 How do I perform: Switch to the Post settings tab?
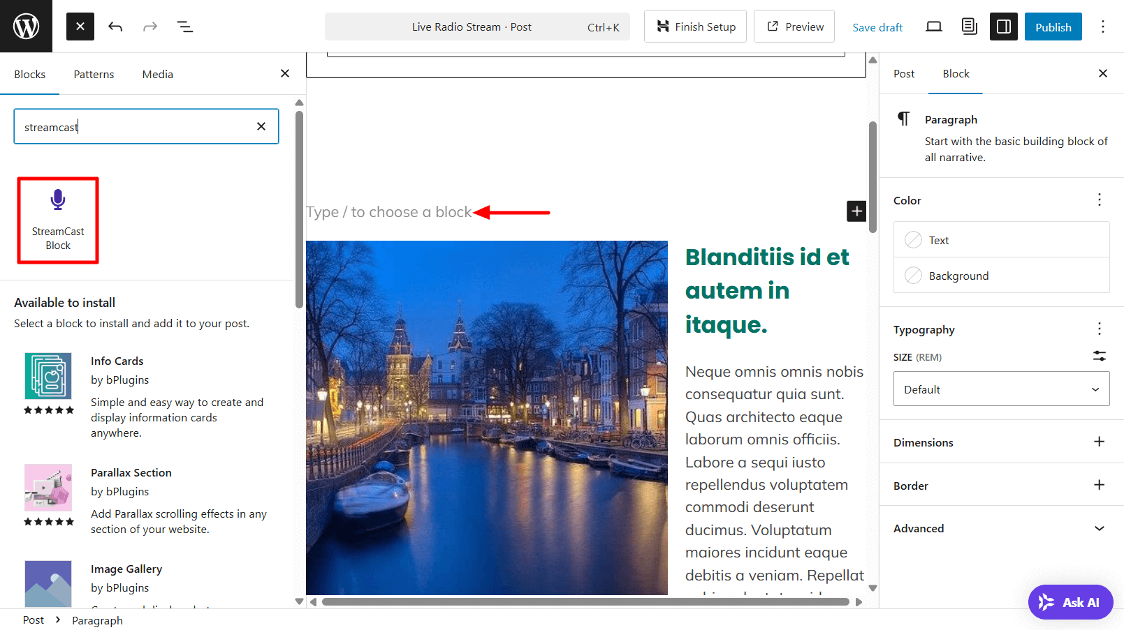coord(904,74)
